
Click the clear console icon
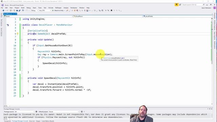coord(82,111)
